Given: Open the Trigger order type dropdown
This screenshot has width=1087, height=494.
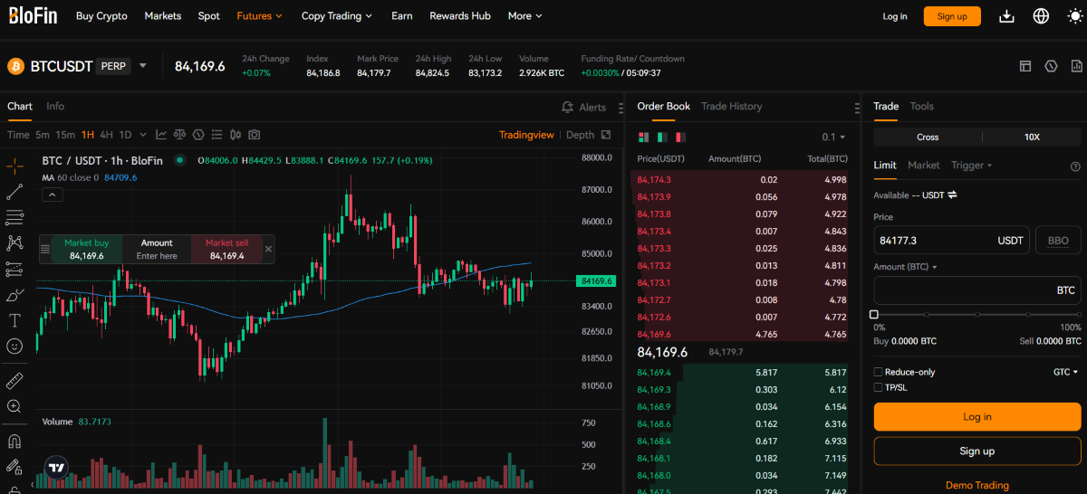Looking at the screenshot, I should (972, 166).
